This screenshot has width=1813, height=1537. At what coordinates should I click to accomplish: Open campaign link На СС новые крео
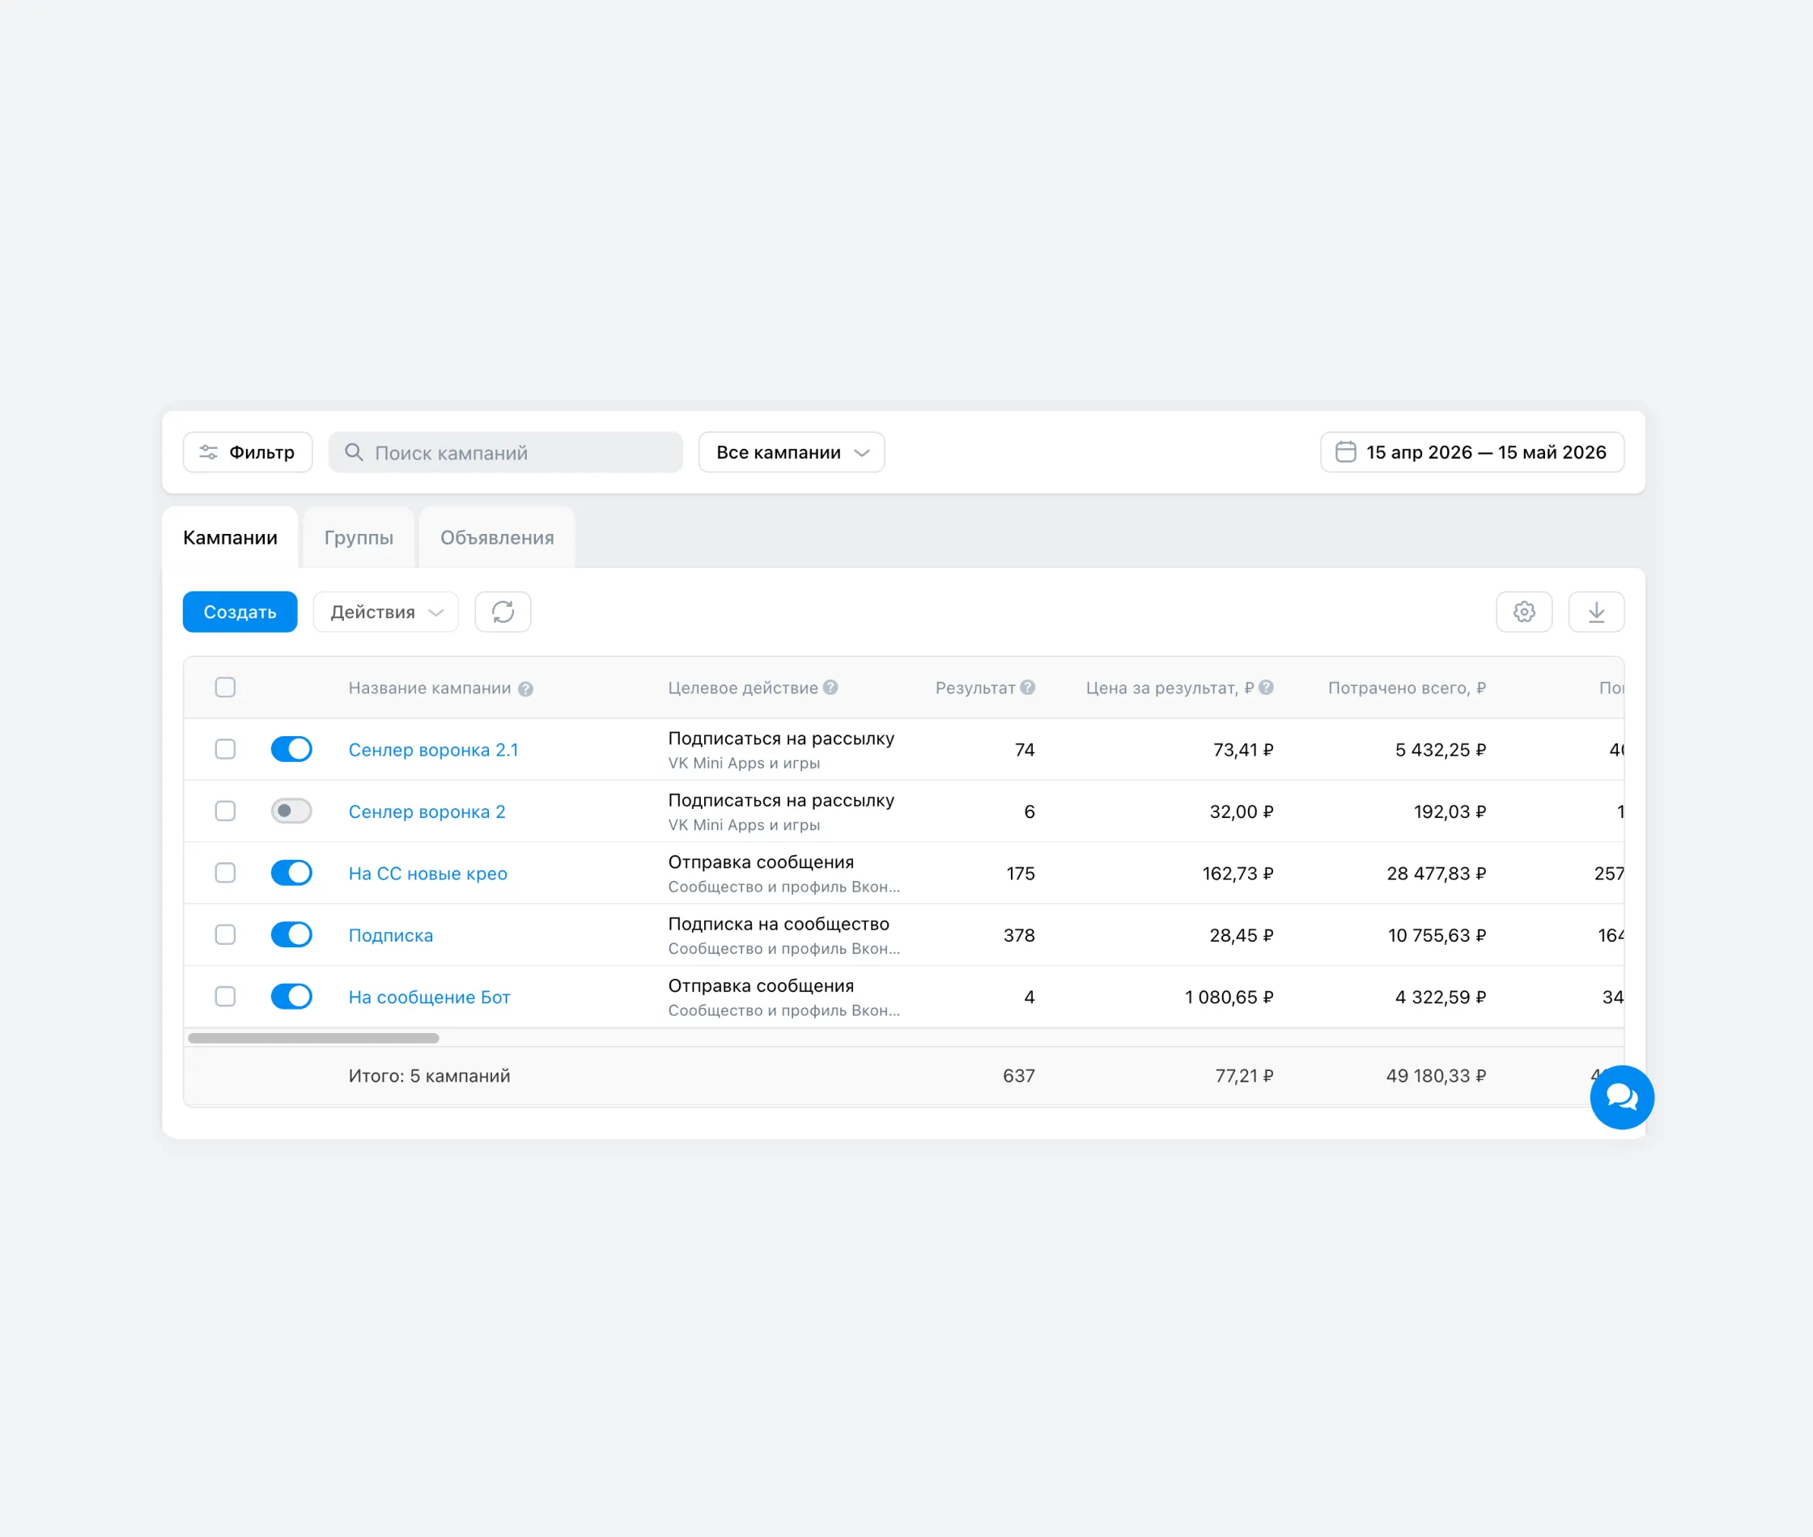pos(428,874)
